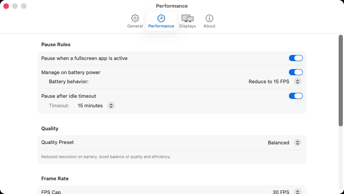The height and width of the screenshot is (194, 344).
Task: Click the 'Manage on battery power' label
Action: (x=71, y=72)
